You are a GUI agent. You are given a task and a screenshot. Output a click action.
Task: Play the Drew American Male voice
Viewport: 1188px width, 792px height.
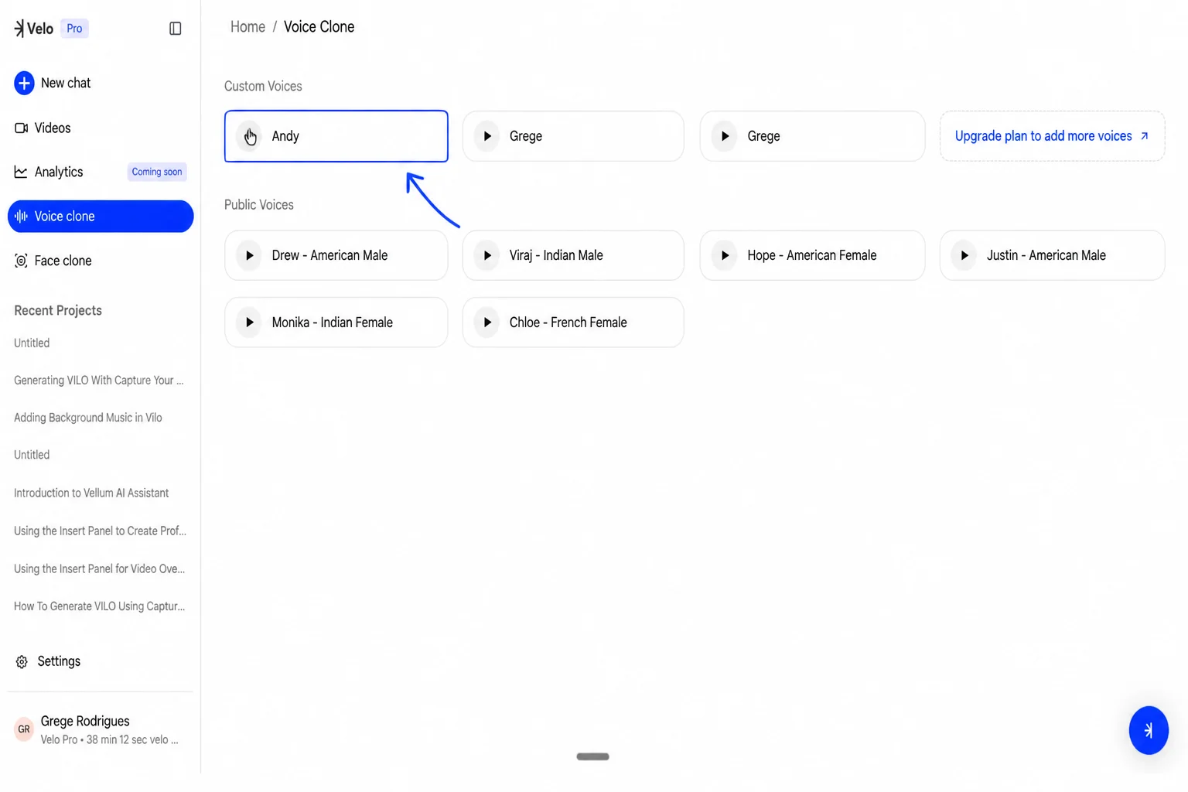(x=249, y=255)
